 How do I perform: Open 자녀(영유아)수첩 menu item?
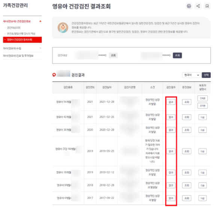[12, 48]
